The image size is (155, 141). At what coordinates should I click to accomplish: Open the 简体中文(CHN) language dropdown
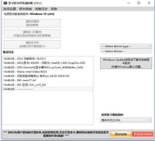pos(126,120)
